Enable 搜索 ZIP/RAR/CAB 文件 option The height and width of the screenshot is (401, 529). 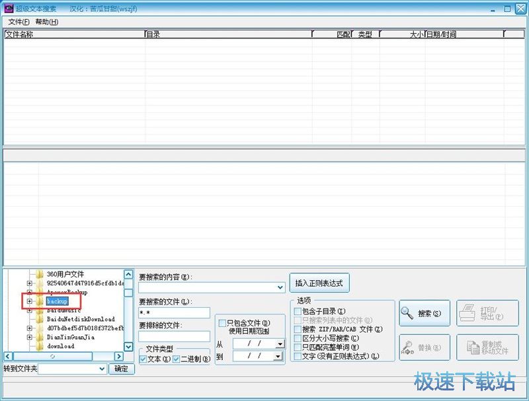pyautogui.click(x=298, y=329)
